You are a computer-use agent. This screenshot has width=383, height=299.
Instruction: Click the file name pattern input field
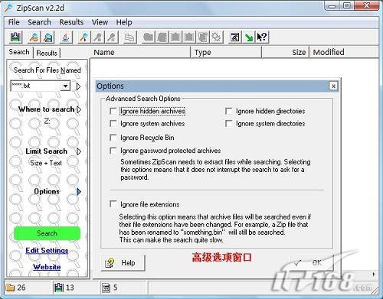pos(36,86)
